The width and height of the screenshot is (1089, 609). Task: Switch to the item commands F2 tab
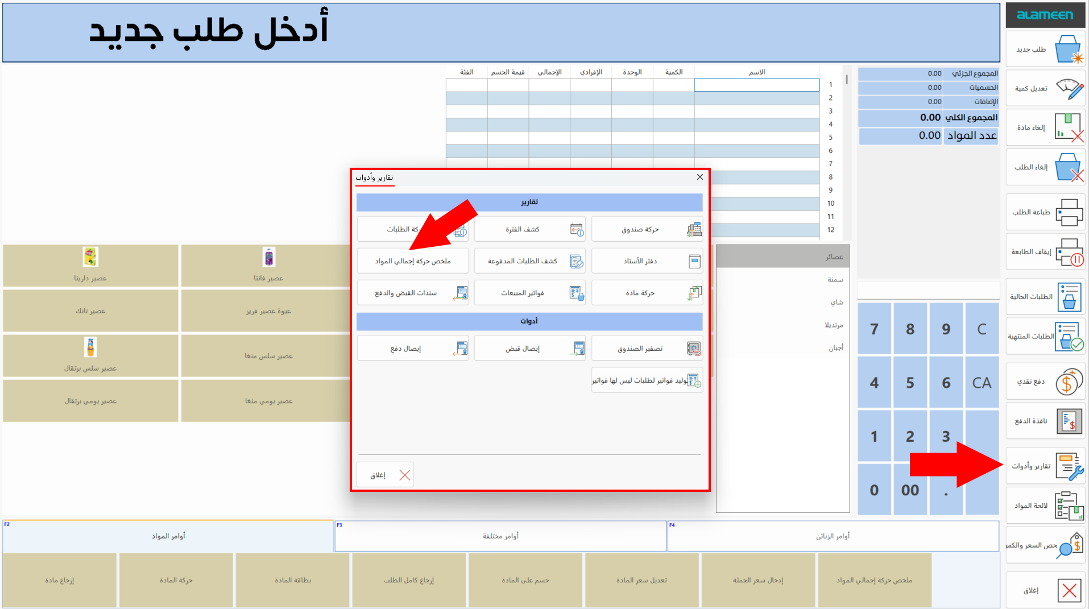tap(168, 536)
